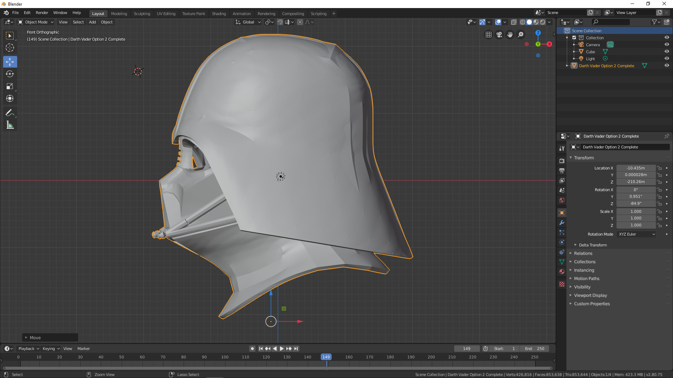The height and width of the screenshot is (378, 673).
Task: Hide the Collection in the outliner
Action: click(667, 37)
